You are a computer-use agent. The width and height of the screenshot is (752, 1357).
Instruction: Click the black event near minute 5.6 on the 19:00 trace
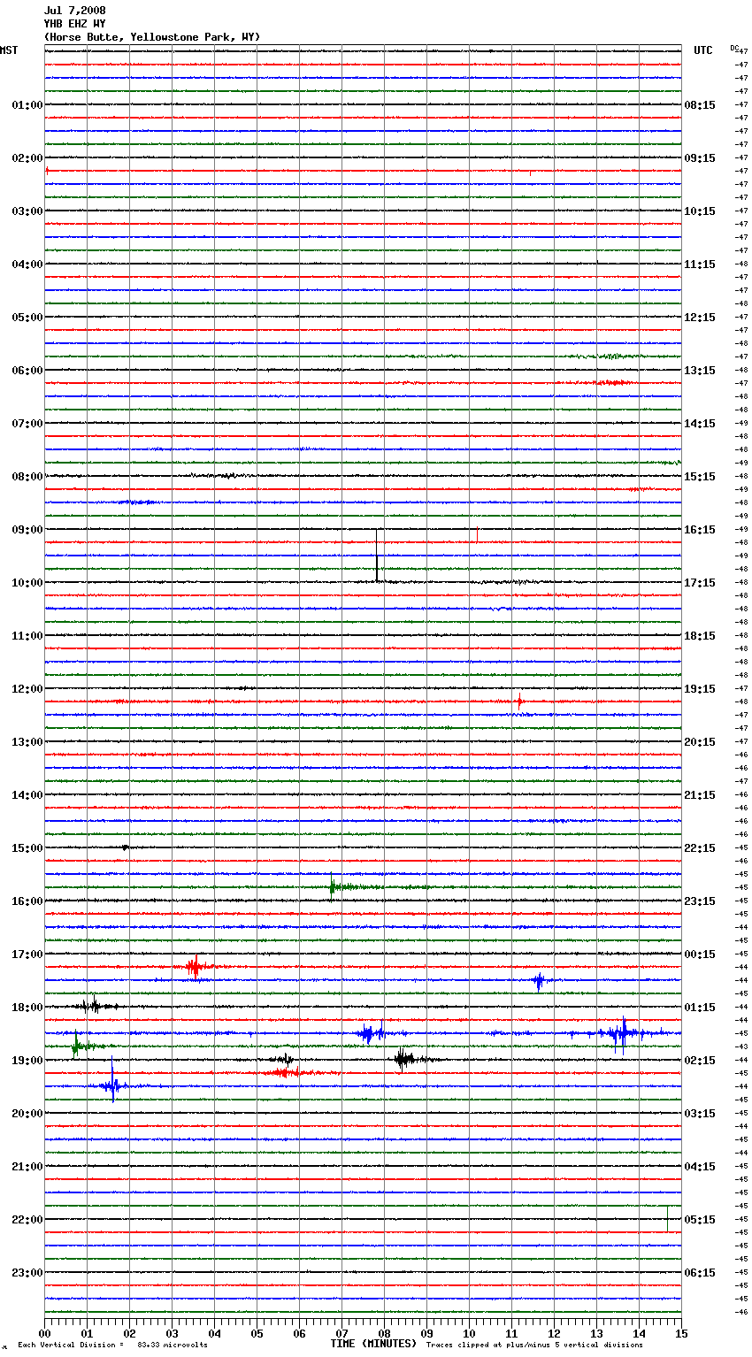pos(281,1059)
